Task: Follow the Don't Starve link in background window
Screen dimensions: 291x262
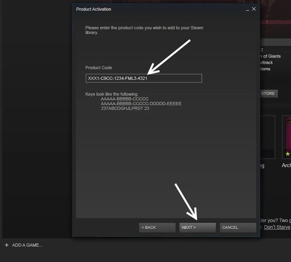Action: click(x=277, y=227)
